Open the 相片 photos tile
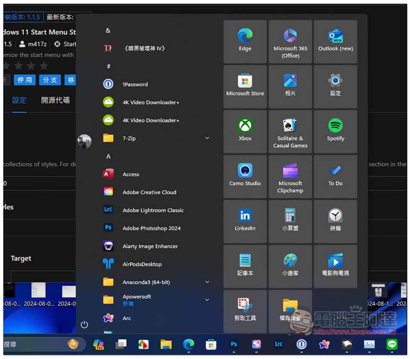The image size is (410, 359). click(x=290, y=87)
